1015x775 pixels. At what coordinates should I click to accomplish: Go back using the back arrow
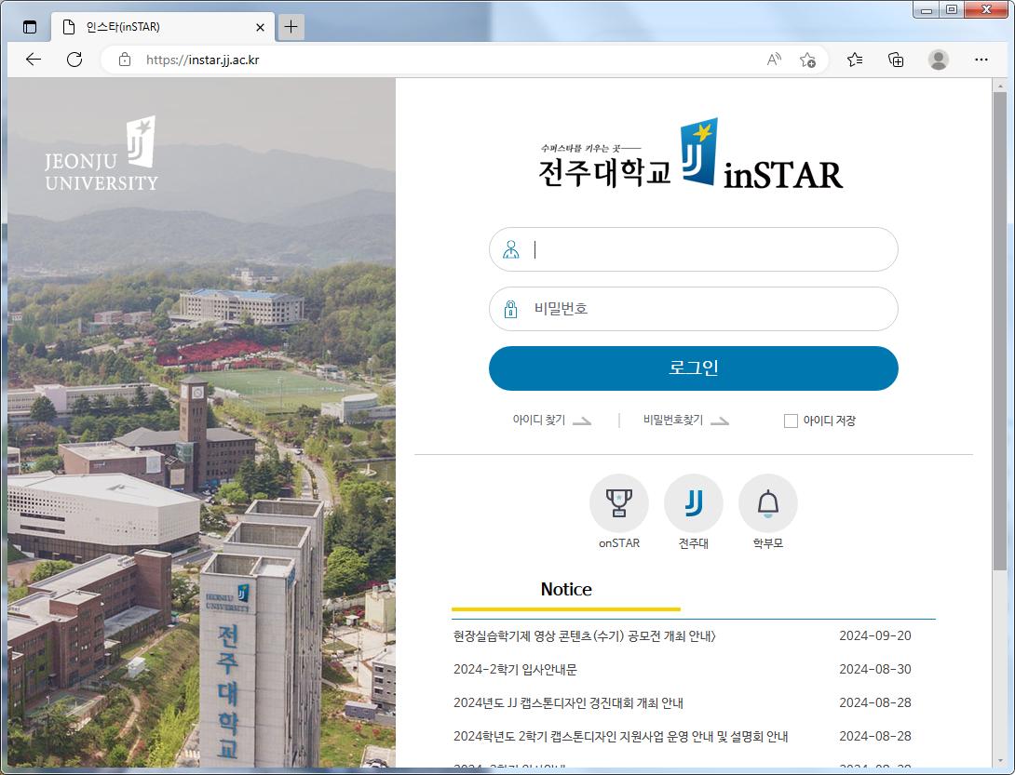pos(34,59)
